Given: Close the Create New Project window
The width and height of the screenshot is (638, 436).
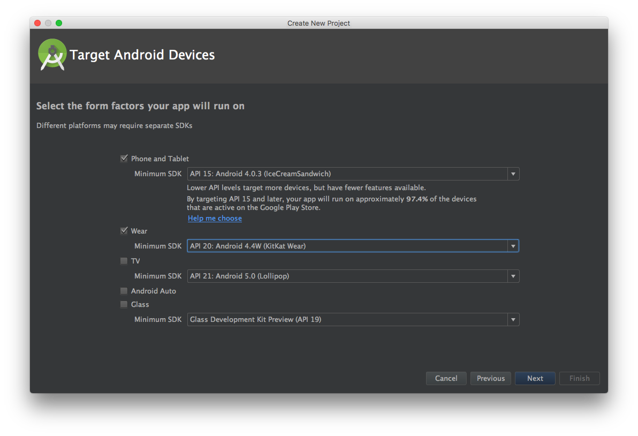Looking at the screenshot, I should 37,23.
